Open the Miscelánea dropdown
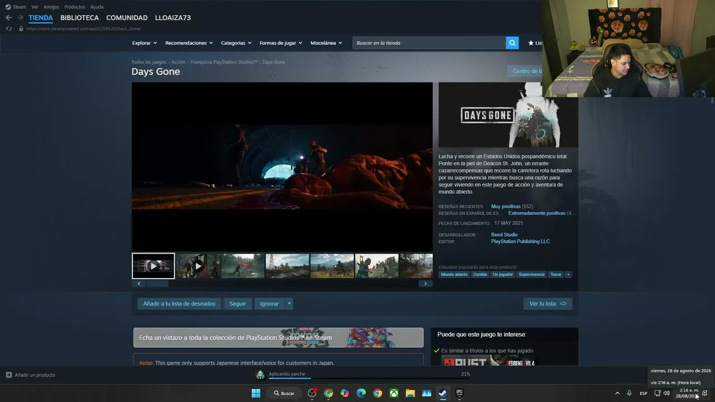This screenshot has width=715, height=402. [326, 43]
